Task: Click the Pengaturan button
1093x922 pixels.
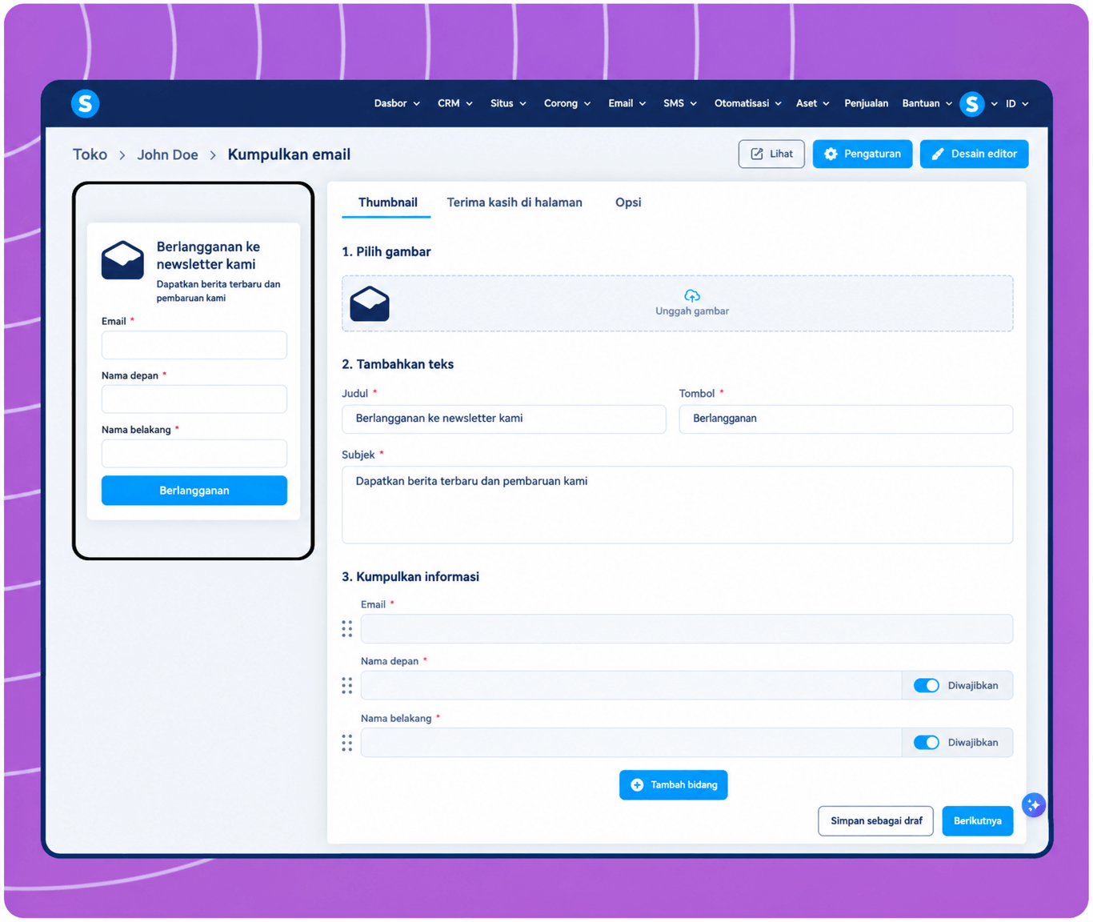Action: point(863,154)
